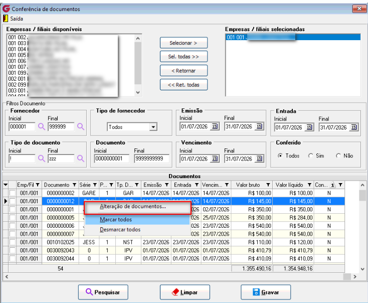
Task: Open the grid menu arrow at the header's left corner
Action: tap(6, 185)
